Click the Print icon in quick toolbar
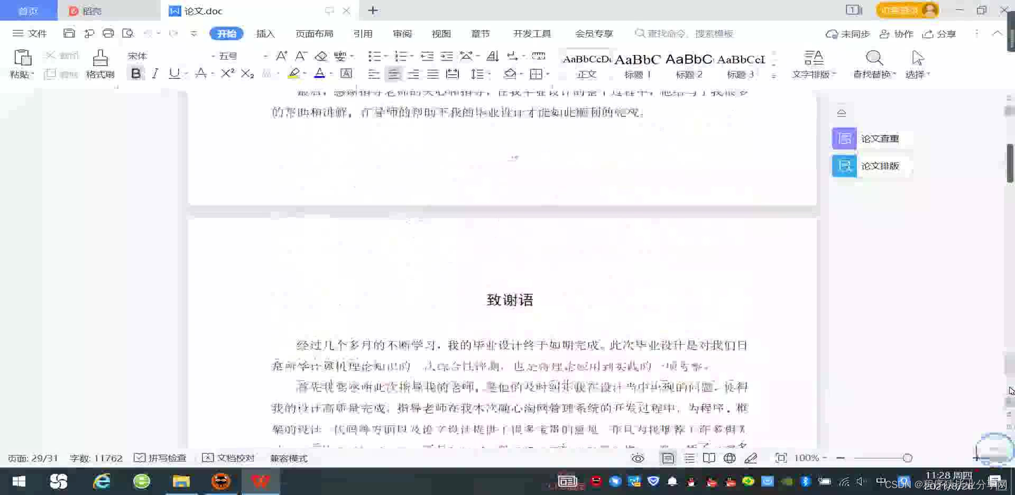The image size is (1015, 495). coord(108,33)
